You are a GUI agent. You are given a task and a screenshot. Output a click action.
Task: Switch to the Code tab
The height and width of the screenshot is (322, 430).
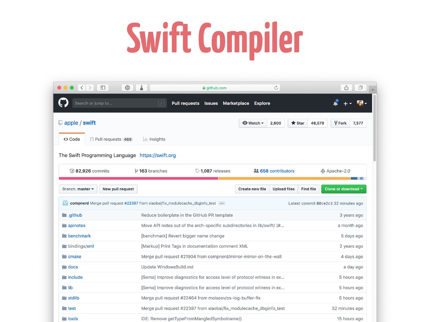coord(72,139)
